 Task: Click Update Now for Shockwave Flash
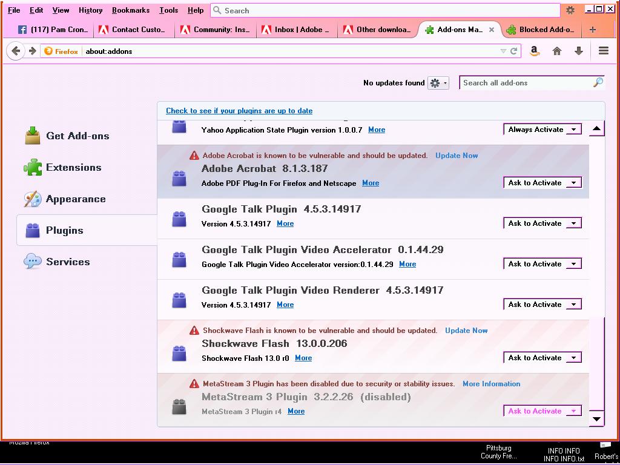(x=466, y=331)
